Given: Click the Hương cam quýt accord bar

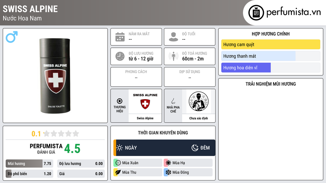Looking at the screenshot, I should pos(271,44).
